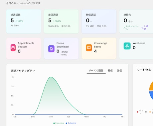The height and width of the screenshot is (126, 153).
Task: Click the '(4 total forms)' text
Action: (64, 53)
